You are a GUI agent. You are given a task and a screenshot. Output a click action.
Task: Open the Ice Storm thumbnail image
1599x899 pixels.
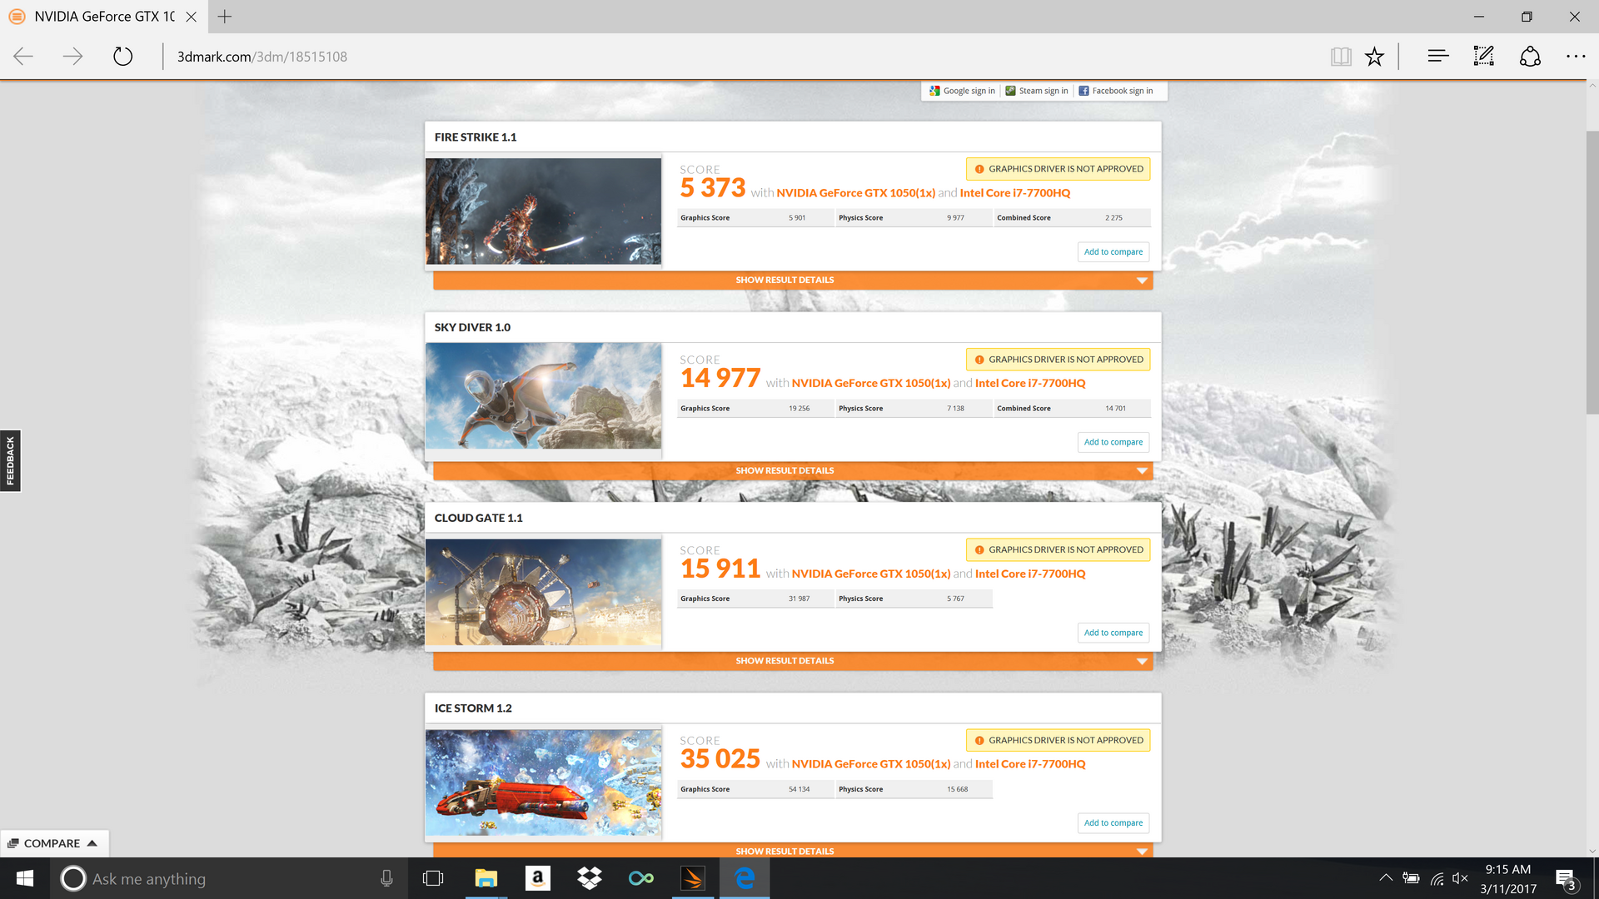(x=543, y=782)
